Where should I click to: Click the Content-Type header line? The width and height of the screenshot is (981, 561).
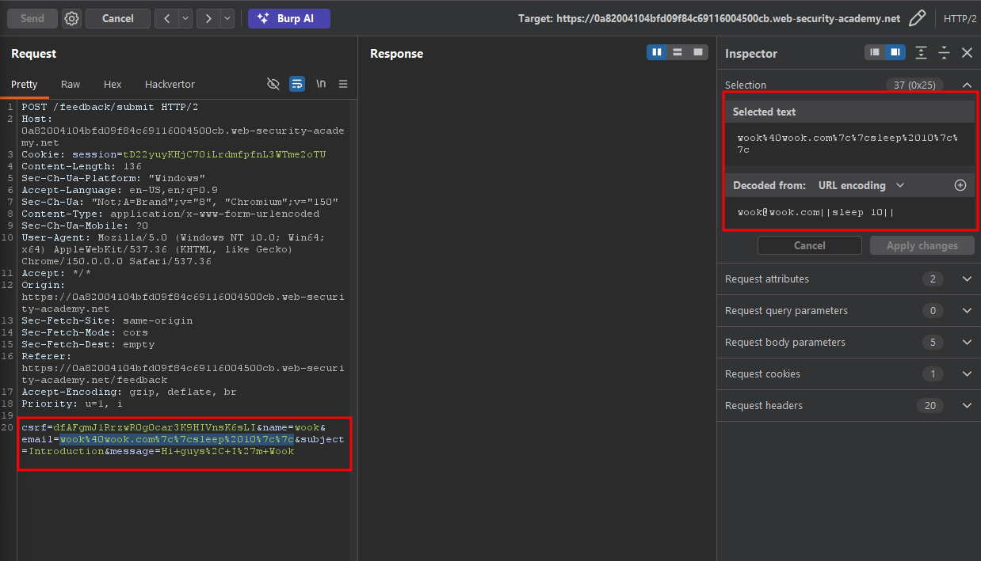[170, 214]
